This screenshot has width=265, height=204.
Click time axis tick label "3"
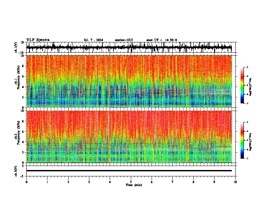[89, 182]
